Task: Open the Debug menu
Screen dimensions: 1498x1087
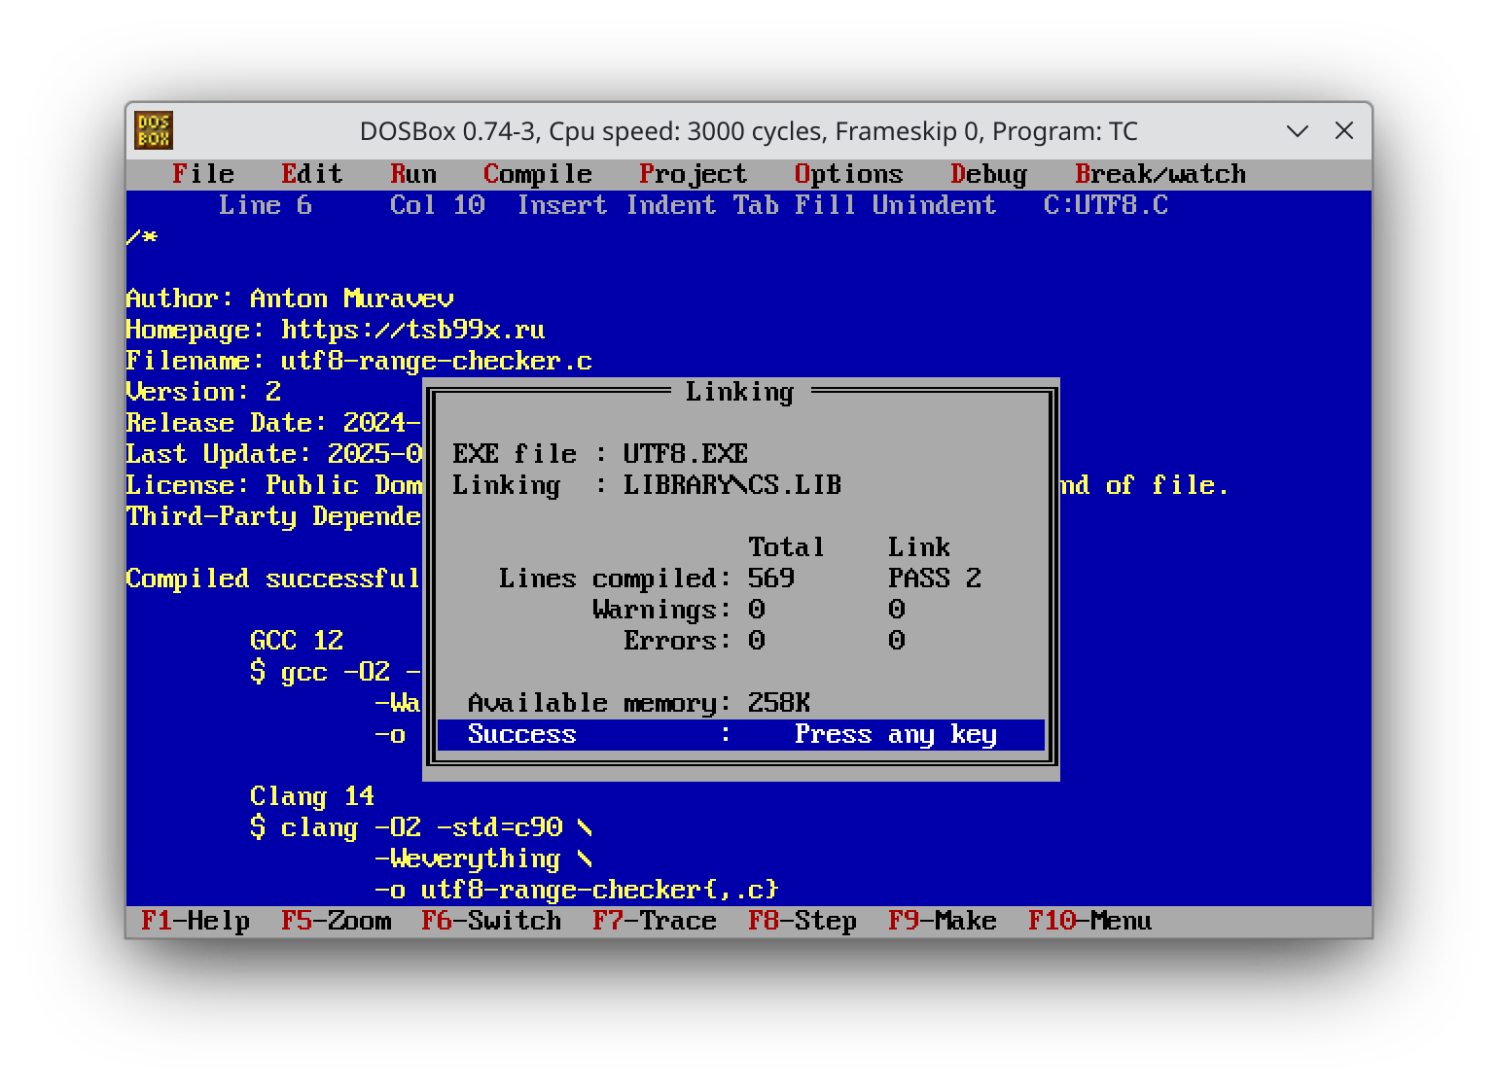Action: point(988,174)
